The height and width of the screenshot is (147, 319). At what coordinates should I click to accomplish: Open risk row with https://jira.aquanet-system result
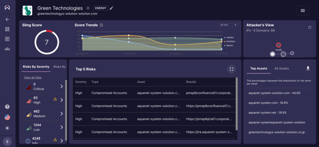coord(154,132)
